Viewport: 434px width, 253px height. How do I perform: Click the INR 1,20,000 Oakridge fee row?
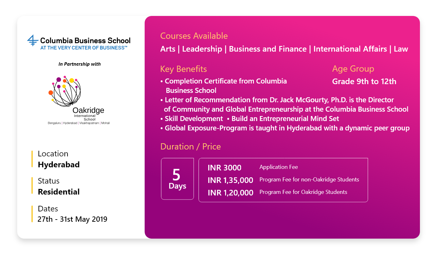point(277,192)
